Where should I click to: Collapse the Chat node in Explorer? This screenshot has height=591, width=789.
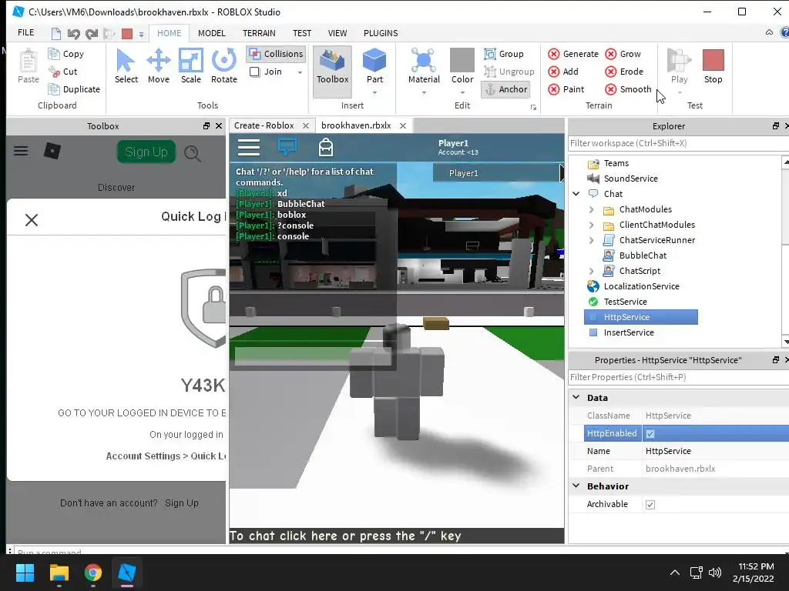point(576,193)
